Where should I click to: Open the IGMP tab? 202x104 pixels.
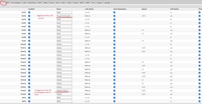click(81, 3)
